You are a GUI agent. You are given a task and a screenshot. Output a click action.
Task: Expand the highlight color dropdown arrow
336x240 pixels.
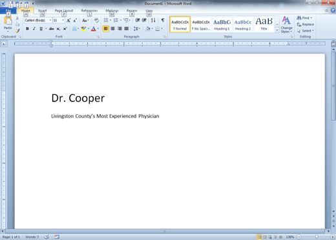coord(89,28)
